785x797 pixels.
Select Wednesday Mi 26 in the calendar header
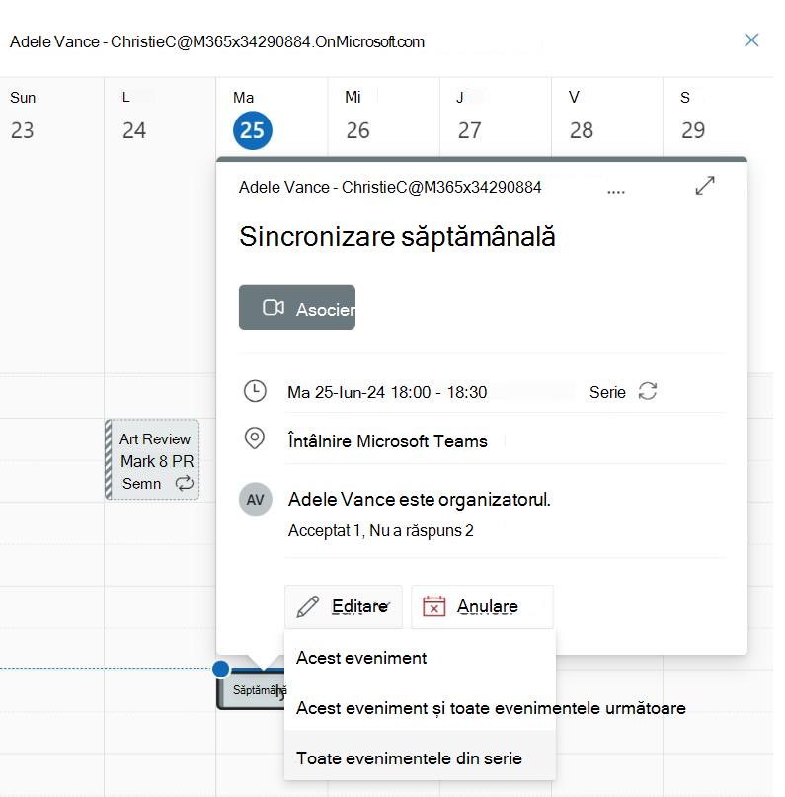point(357,117)
